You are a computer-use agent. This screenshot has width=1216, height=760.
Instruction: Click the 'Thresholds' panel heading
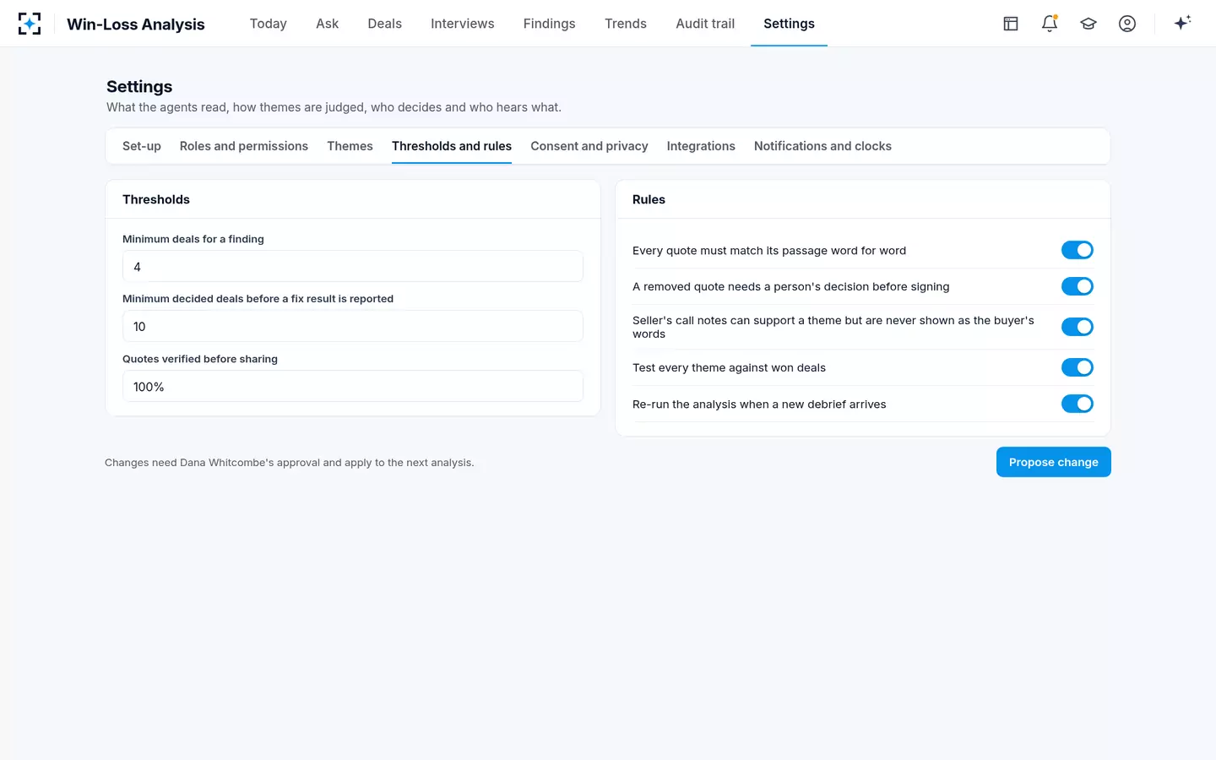click(x=156, y=199)
